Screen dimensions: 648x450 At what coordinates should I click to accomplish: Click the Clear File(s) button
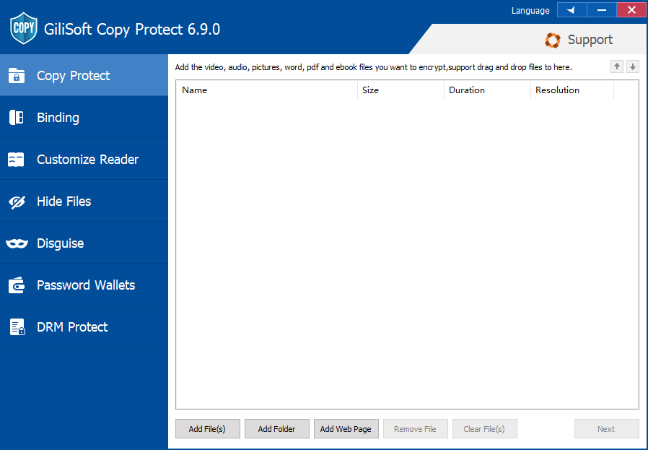pyautogui.click(x=484, y=429)
